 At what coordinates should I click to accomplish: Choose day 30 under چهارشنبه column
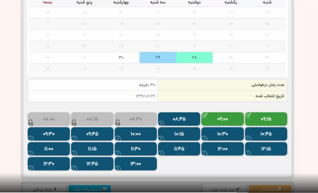click(x=121, y=57)
